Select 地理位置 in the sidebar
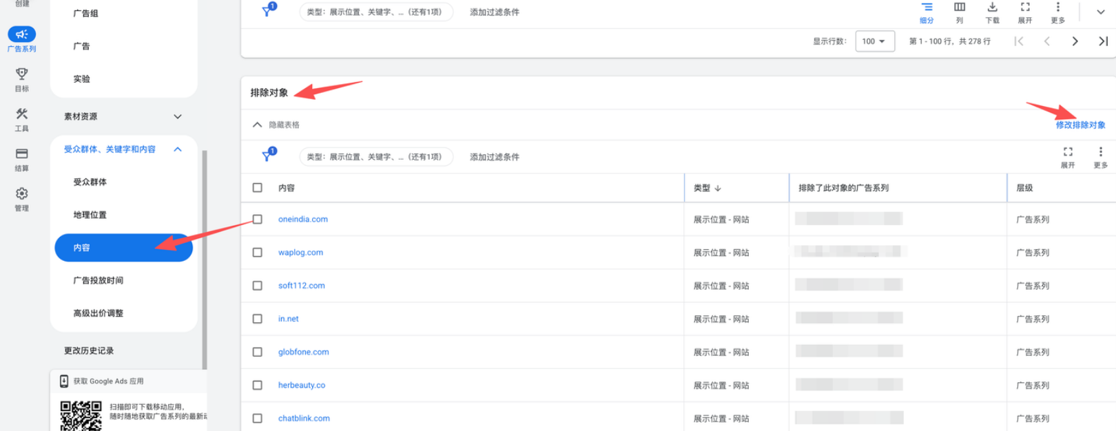1116x431 pixels. coord(90,215)
